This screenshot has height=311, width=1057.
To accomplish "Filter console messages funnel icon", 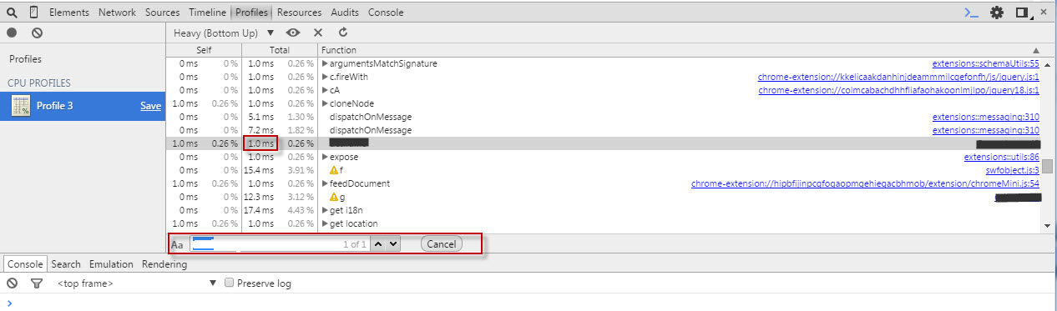I will tap(37, 283).
